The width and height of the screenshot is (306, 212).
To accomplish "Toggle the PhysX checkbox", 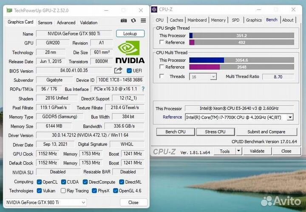I will (x=94, y=190).
